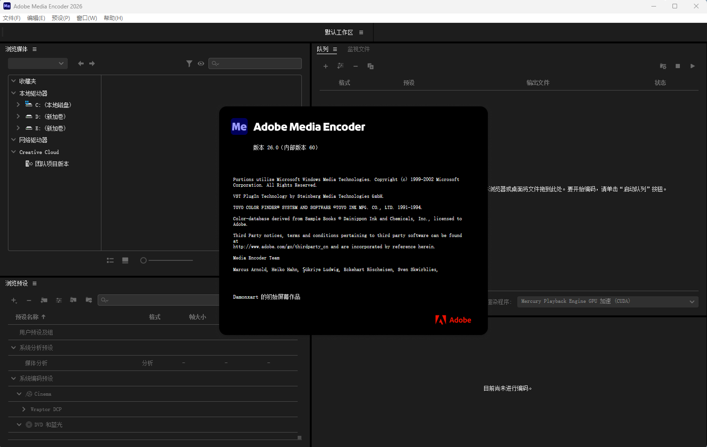This screenshot has height=447, width=707.
Task: Select the preset settings icon in preset browser
Action: tap(59, 300)
